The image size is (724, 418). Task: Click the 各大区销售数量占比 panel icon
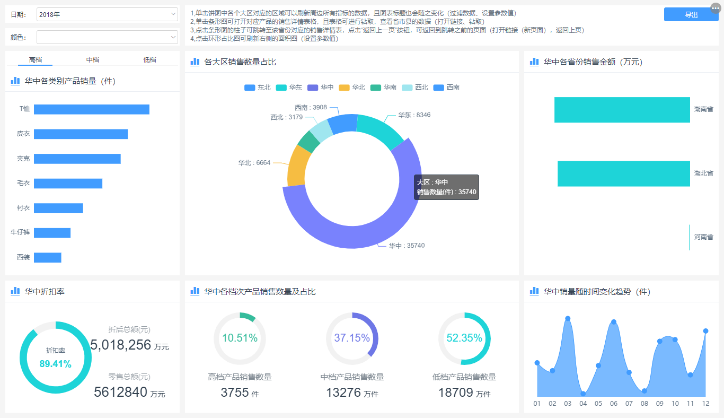(x=195, y=62)
